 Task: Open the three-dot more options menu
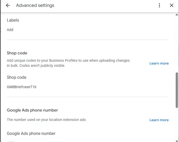click(159, 5)
